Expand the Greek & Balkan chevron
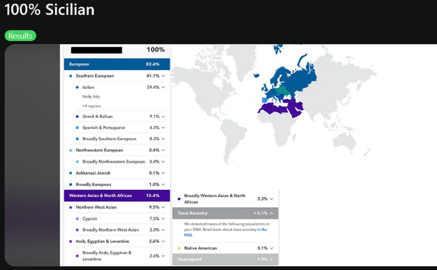 (163, 117)
